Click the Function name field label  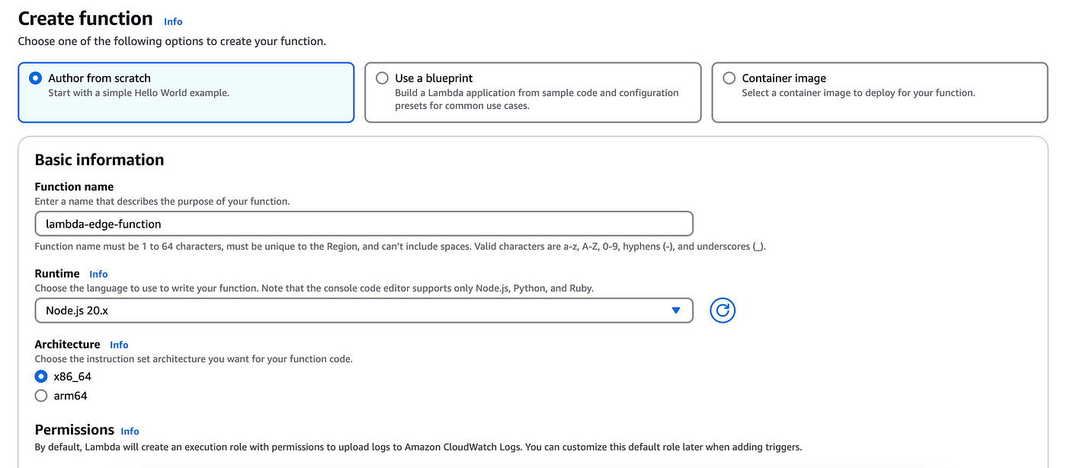pyautogui.click(x=74, y=186)
